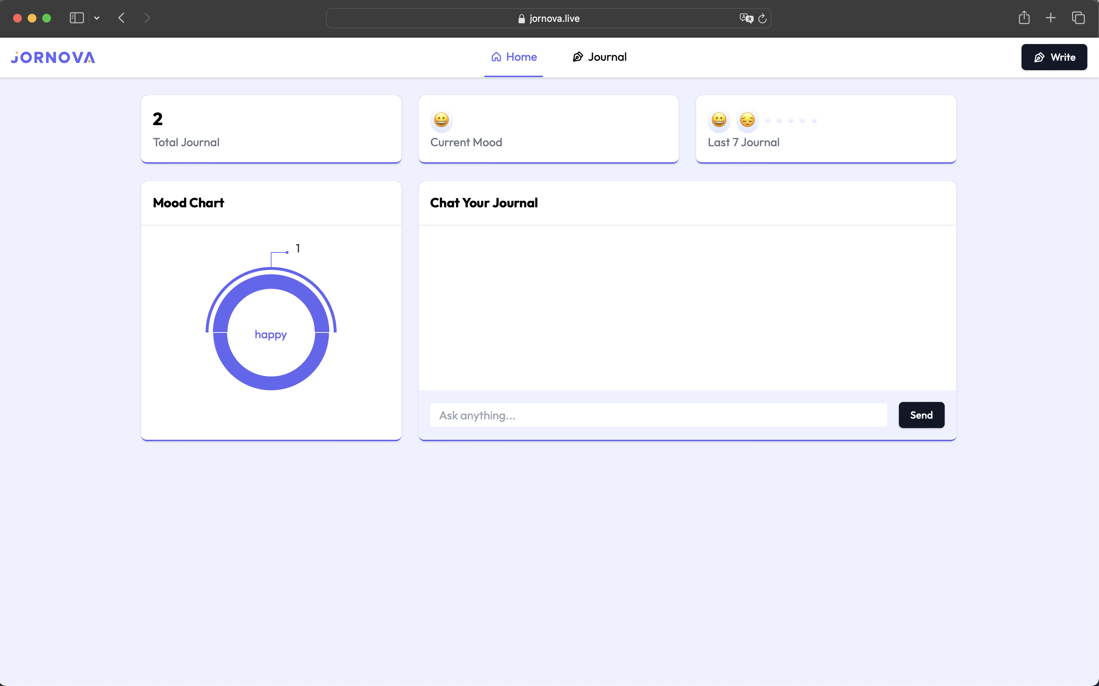Go back with the browser back arrow
This screenshot has width=1099, height=686.
tap(121, 18)
